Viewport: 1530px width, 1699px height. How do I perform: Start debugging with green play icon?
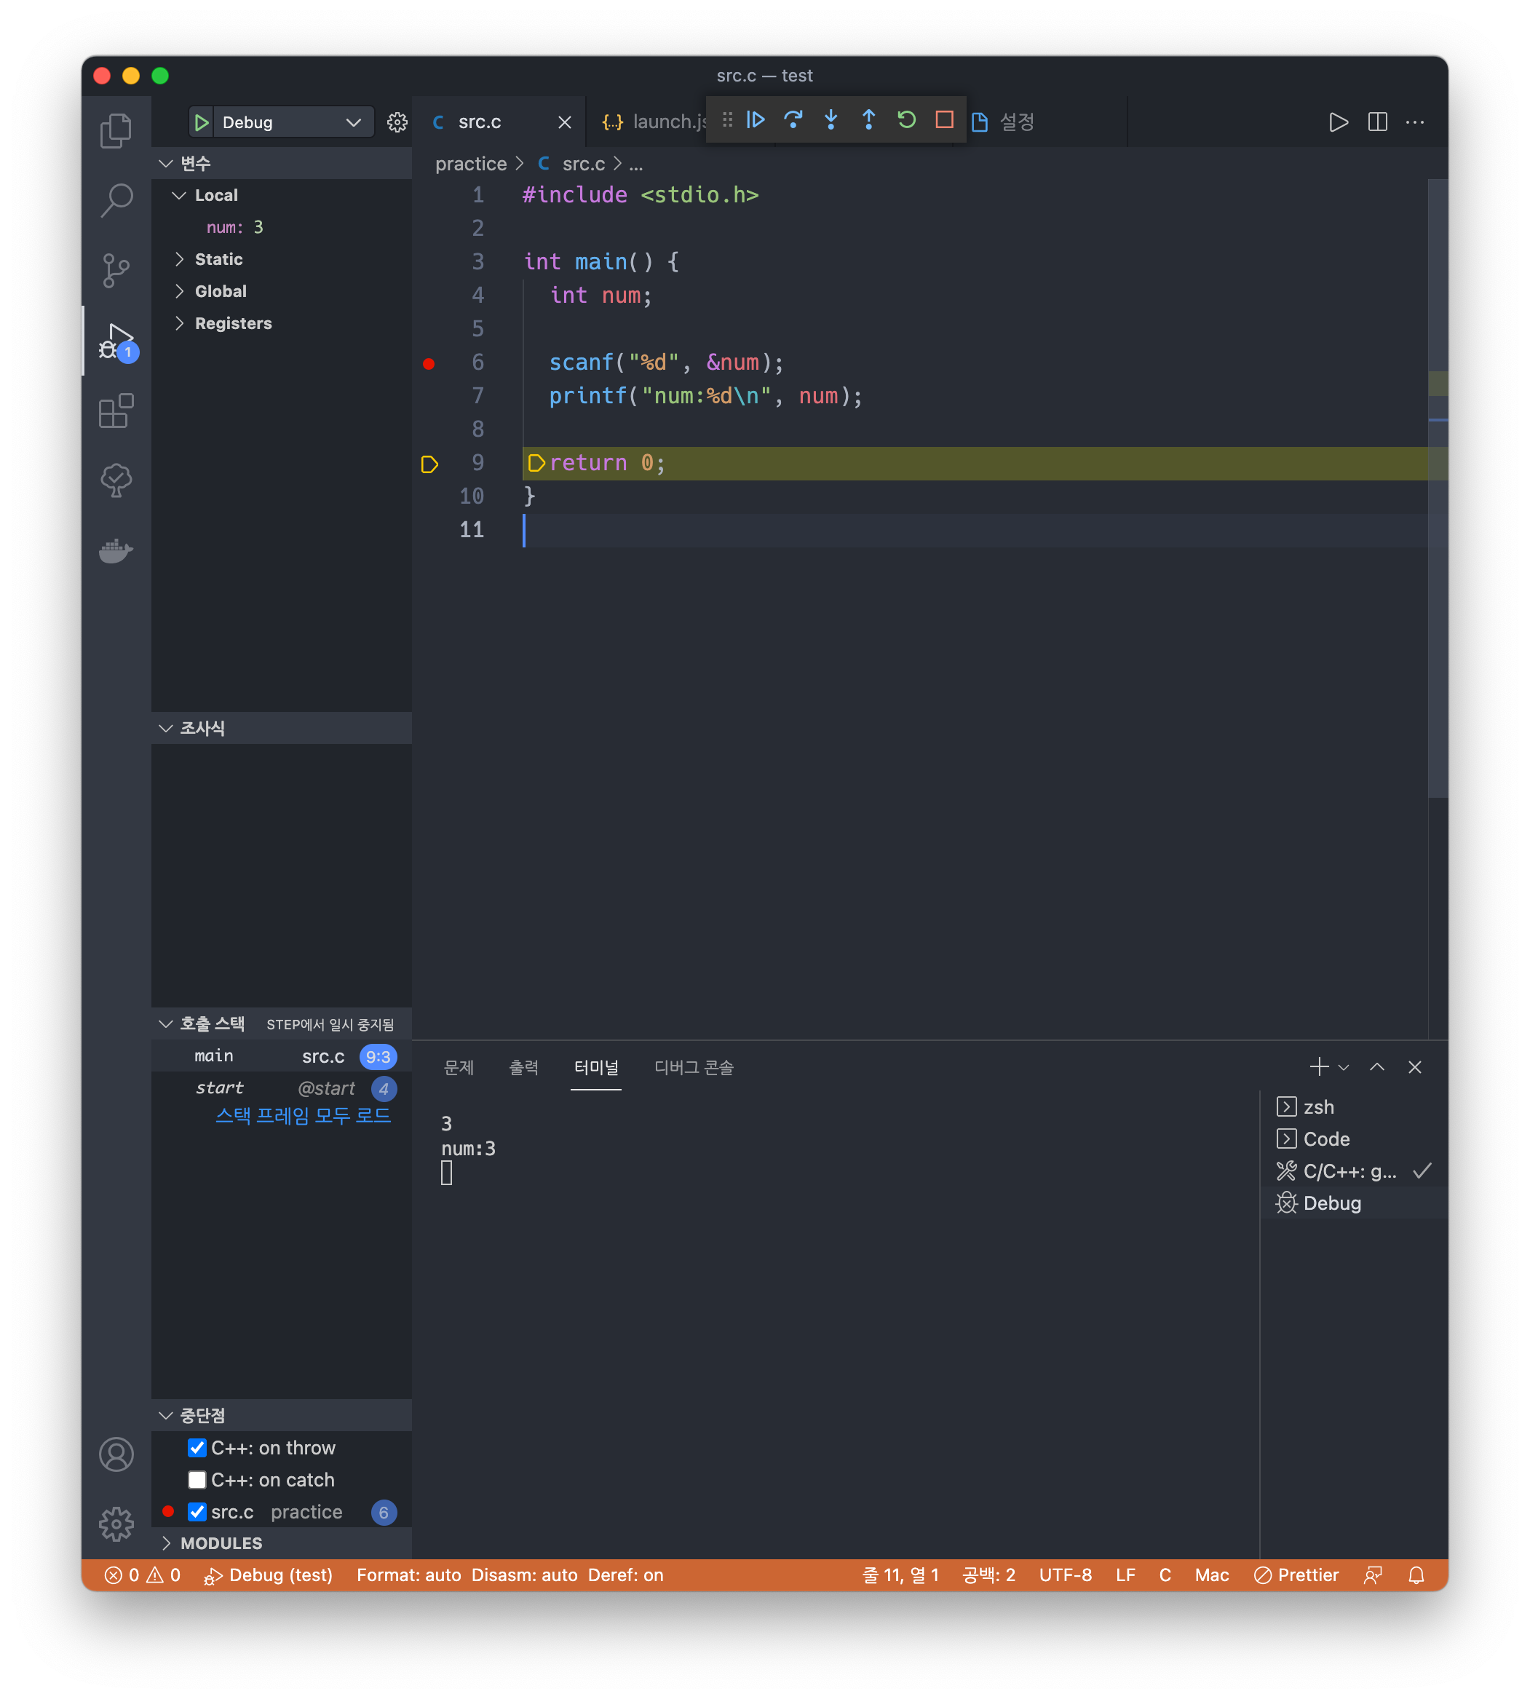(x=202, y=123)
